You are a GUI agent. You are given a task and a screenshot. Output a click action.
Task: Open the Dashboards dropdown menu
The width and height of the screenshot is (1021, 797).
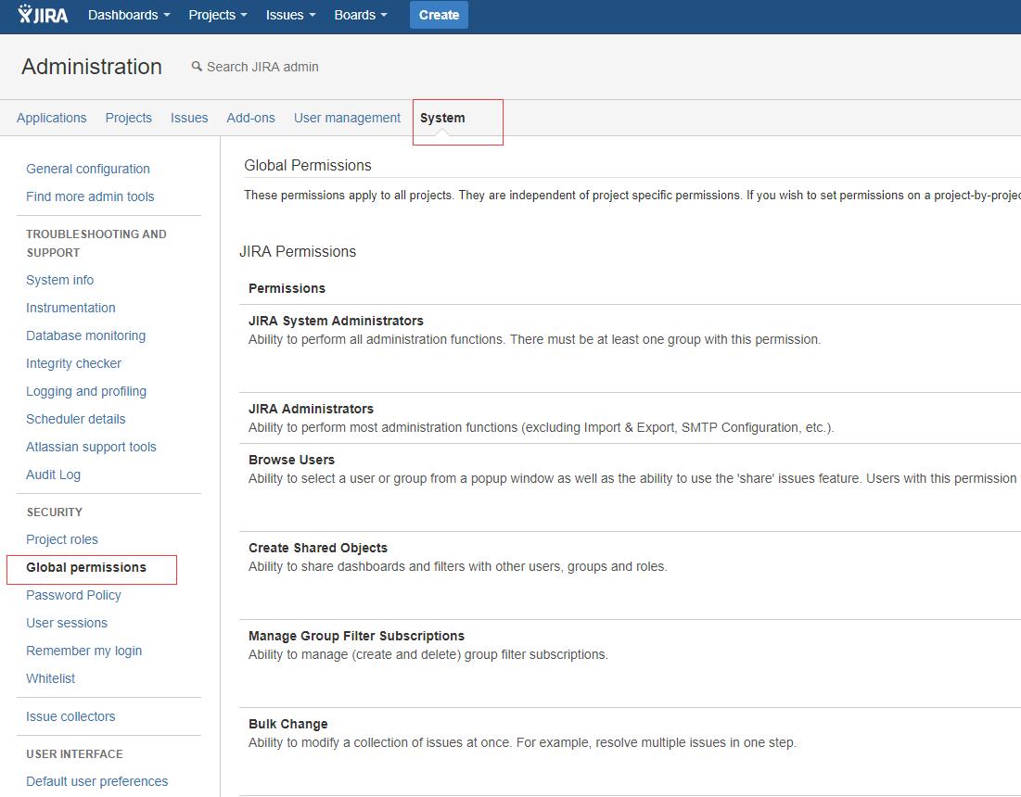click(x=129, y=15)
